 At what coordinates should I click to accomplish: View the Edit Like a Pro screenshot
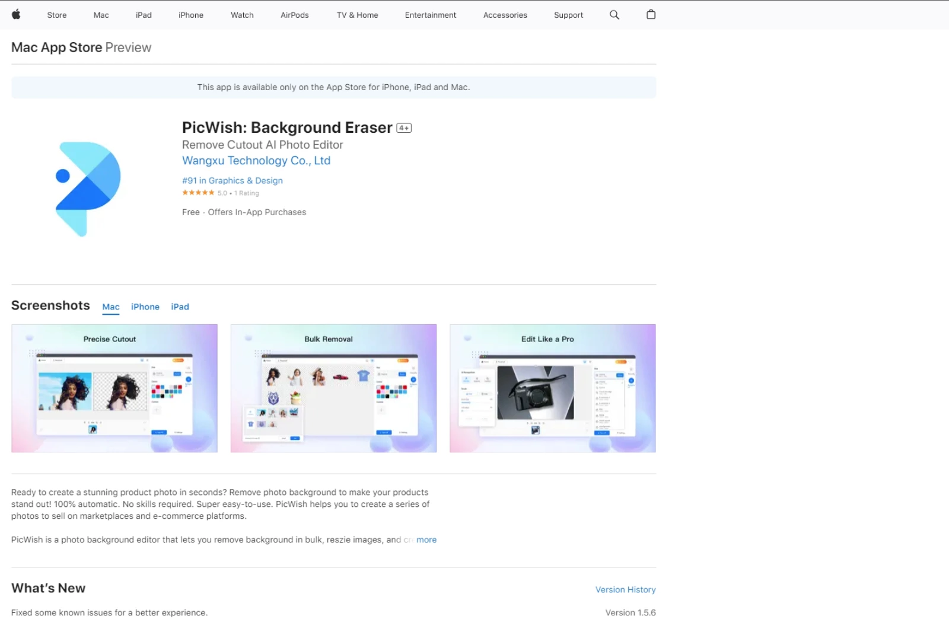pyautogui.click(x=553, y=388)
